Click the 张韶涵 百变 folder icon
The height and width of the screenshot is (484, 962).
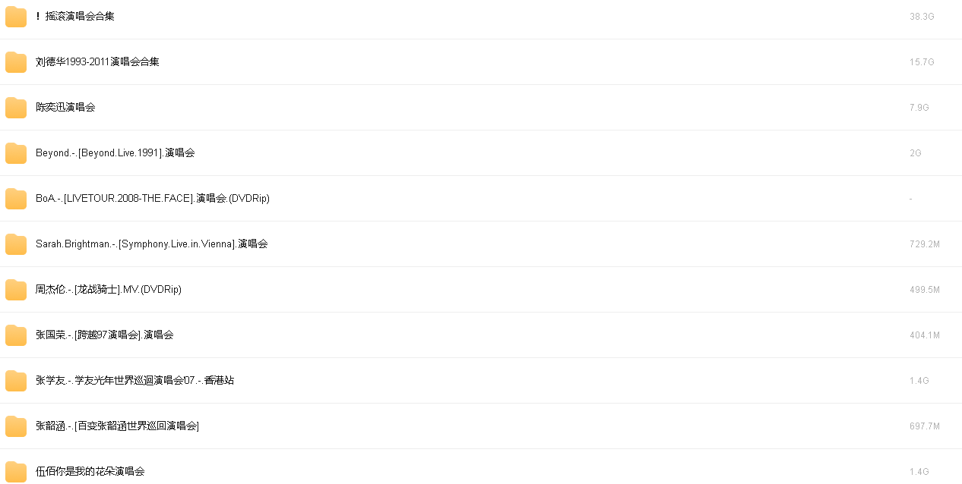pyautogui.click(x=16, y=426)
